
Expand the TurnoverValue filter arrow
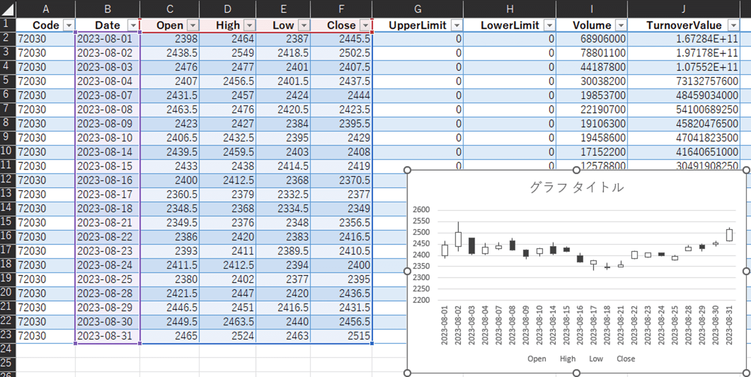[733, 25]
